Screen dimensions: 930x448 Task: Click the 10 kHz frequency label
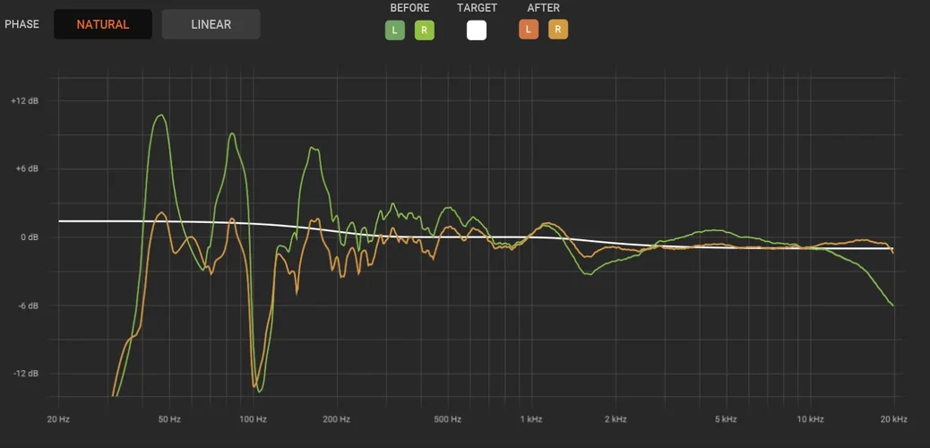(x=810, y=419)
